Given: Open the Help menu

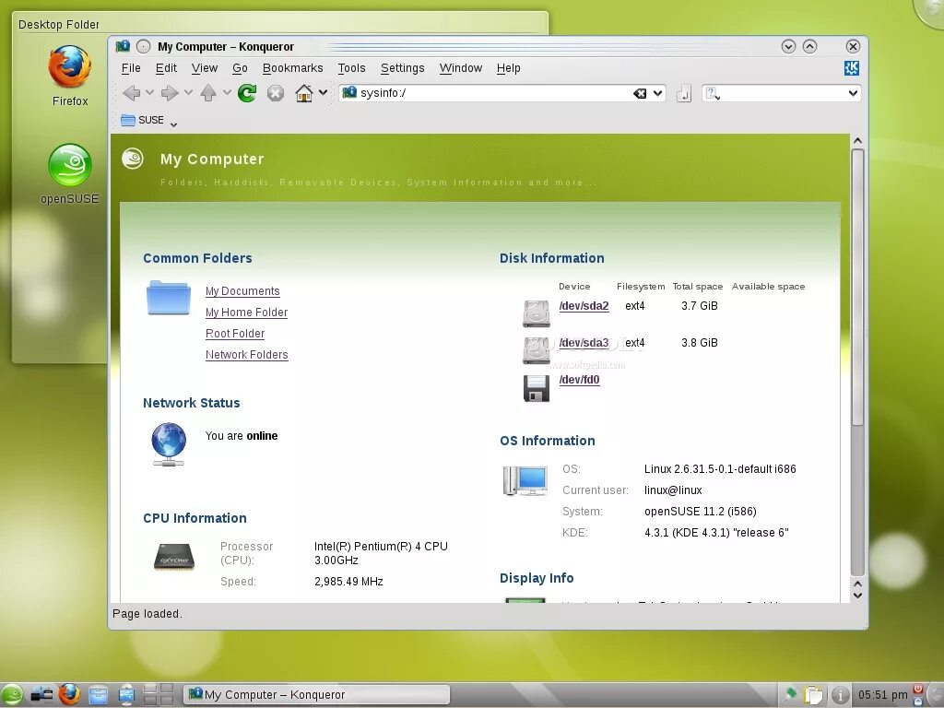Looking at the screenshot, I should [x=508, y=68].
